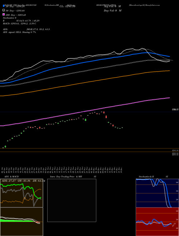Open the blue Stochastics chart panel
Screen dimensions: 179x236
(157, 193)
